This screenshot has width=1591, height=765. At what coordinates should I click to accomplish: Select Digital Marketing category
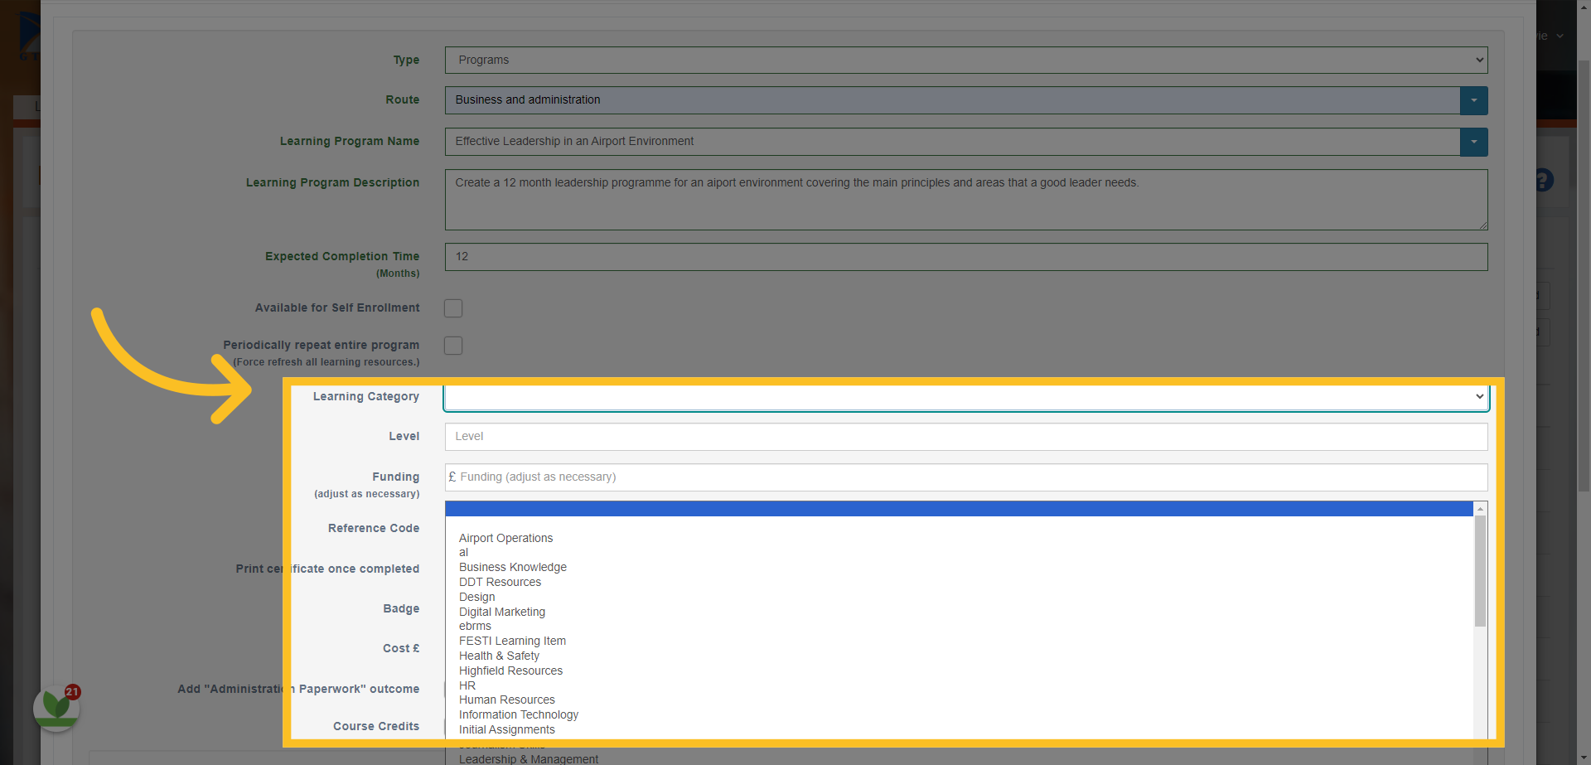(x=501, y=612)
